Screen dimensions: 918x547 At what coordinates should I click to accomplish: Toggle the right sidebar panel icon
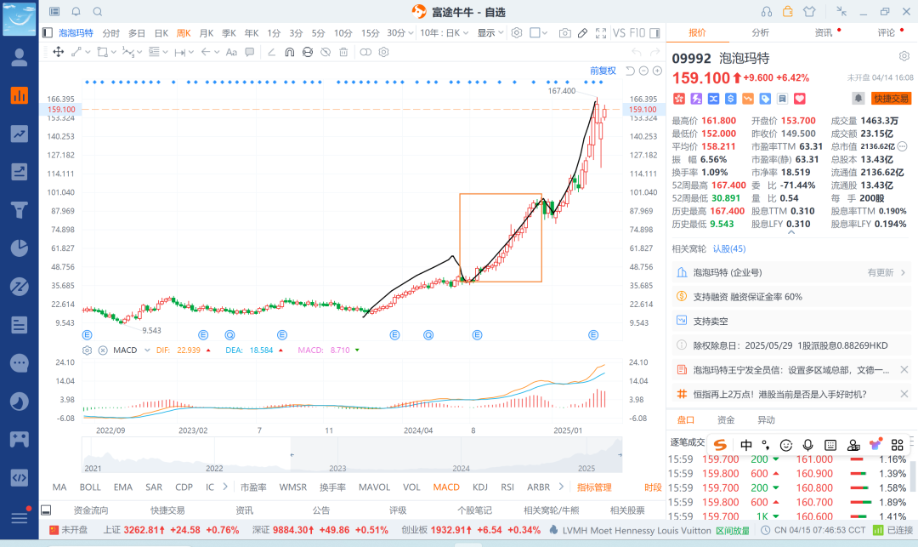(654, 33)
